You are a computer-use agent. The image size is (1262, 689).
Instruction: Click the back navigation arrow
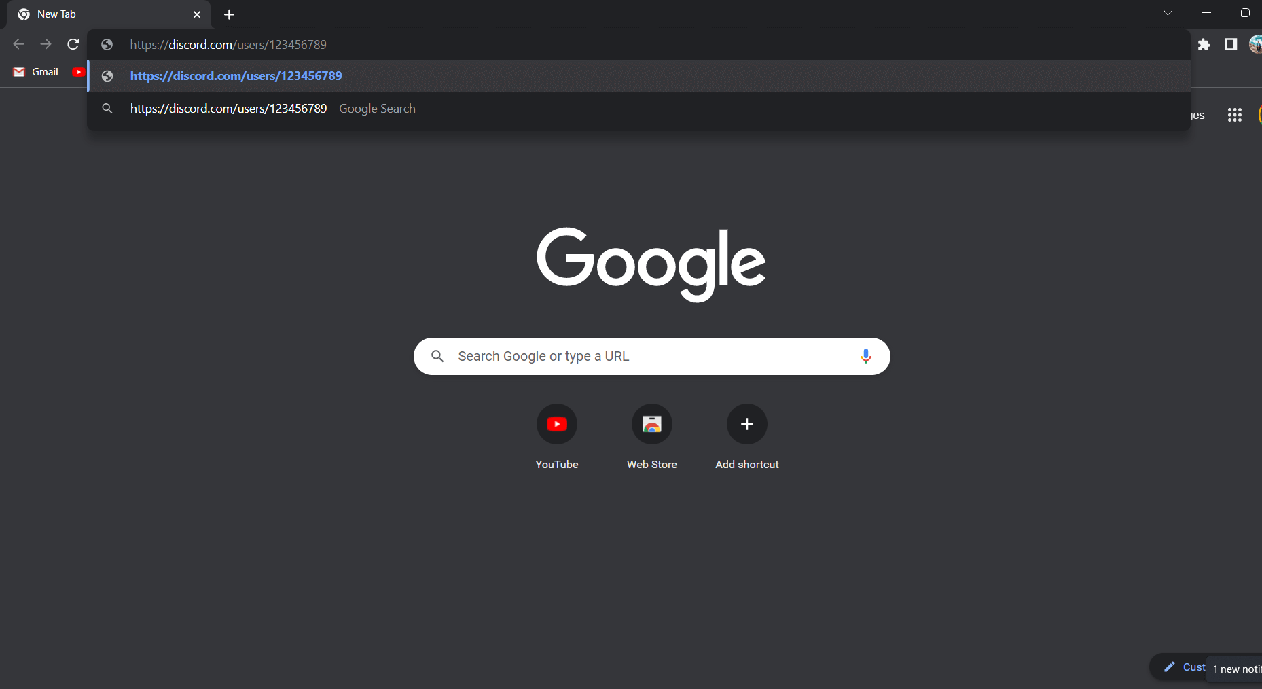[x=18, y=44]
